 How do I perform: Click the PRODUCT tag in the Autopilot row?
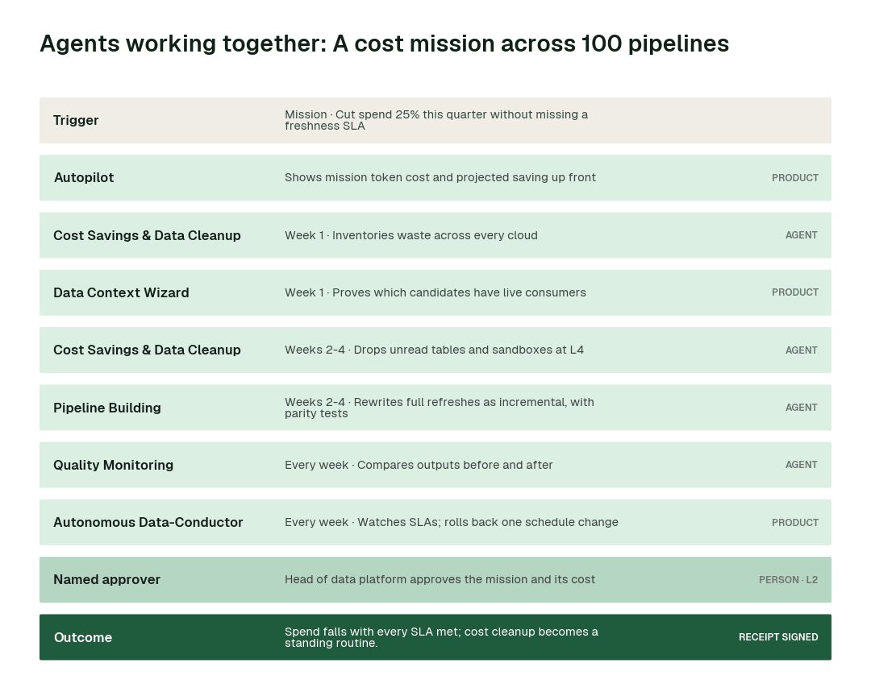pos(795,178)
